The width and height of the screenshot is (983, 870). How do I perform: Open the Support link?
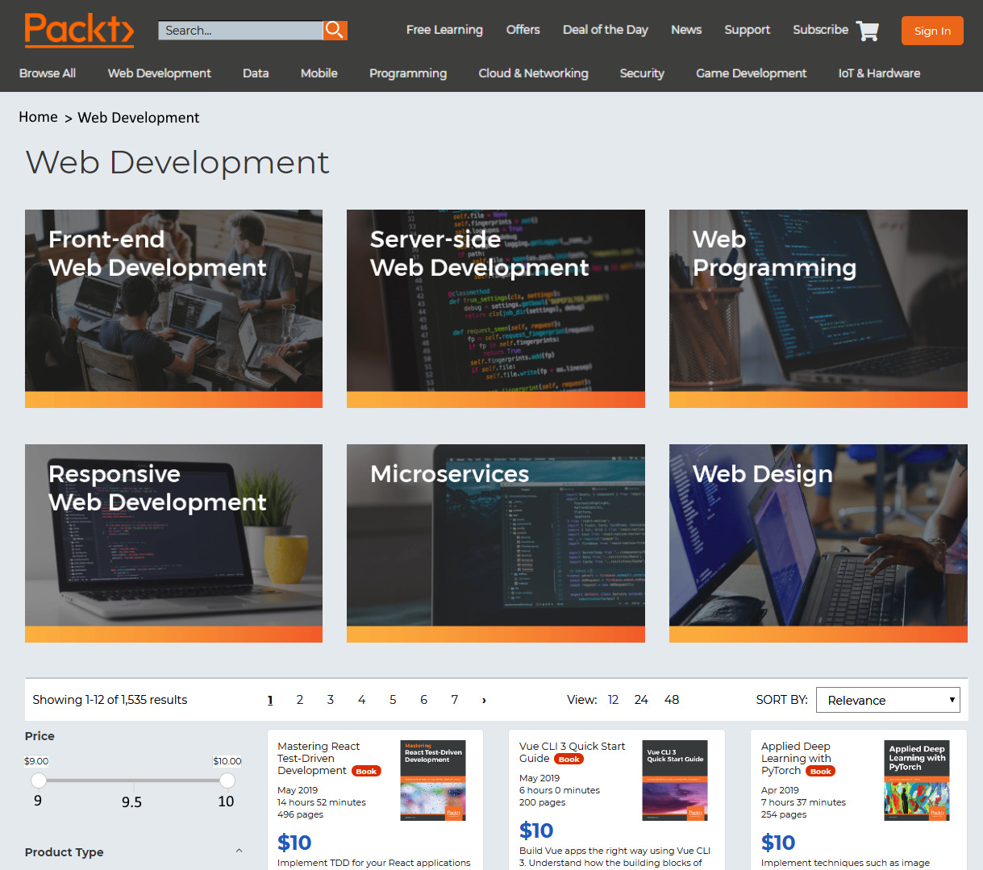[x=747, y=30]
